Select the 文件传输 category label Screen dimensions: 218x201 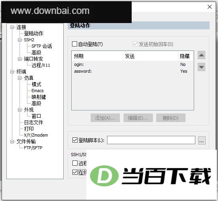pyautogui.click(x=26, y=141)
